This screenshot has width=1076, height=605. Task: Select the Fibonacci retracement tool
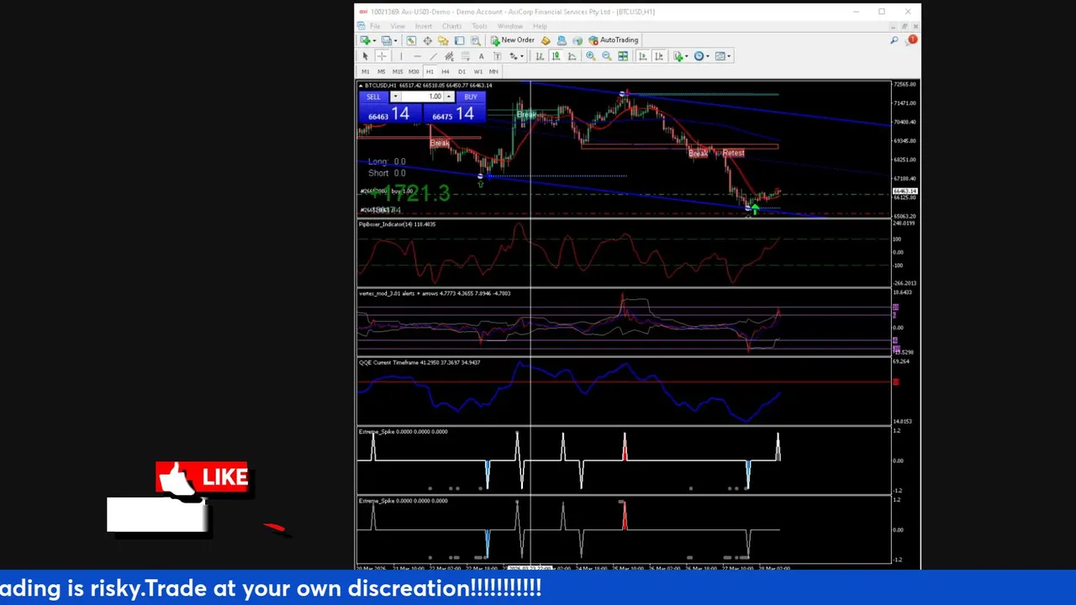[465, 56]
